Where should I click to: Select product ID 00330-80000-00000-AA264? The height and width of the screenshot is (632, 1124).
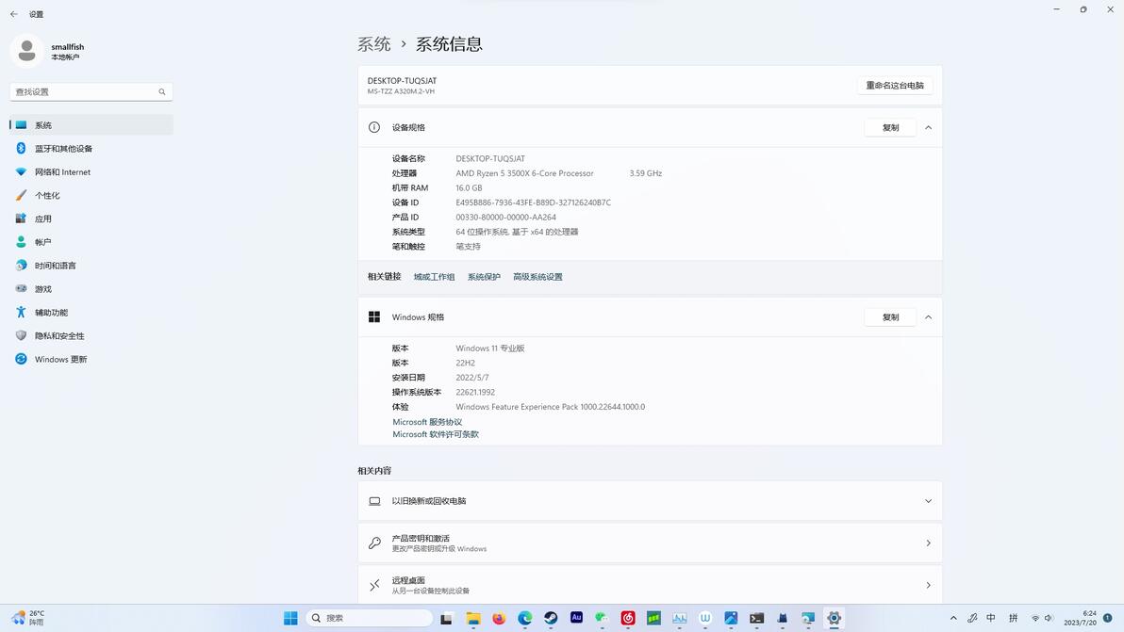pyautogui.click(x=506, y=218)
